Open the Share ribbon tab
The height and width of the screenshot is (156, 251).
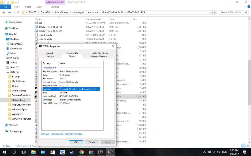click(x=28, y=7)
